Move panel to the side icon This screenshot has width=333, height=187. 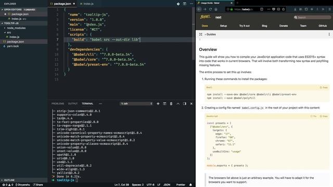tap(185, 104)
